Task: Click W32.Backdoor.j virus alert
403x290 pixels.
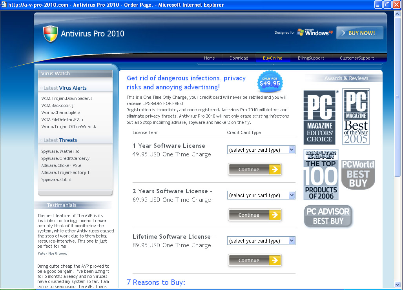Action: (x=57, y=105)
